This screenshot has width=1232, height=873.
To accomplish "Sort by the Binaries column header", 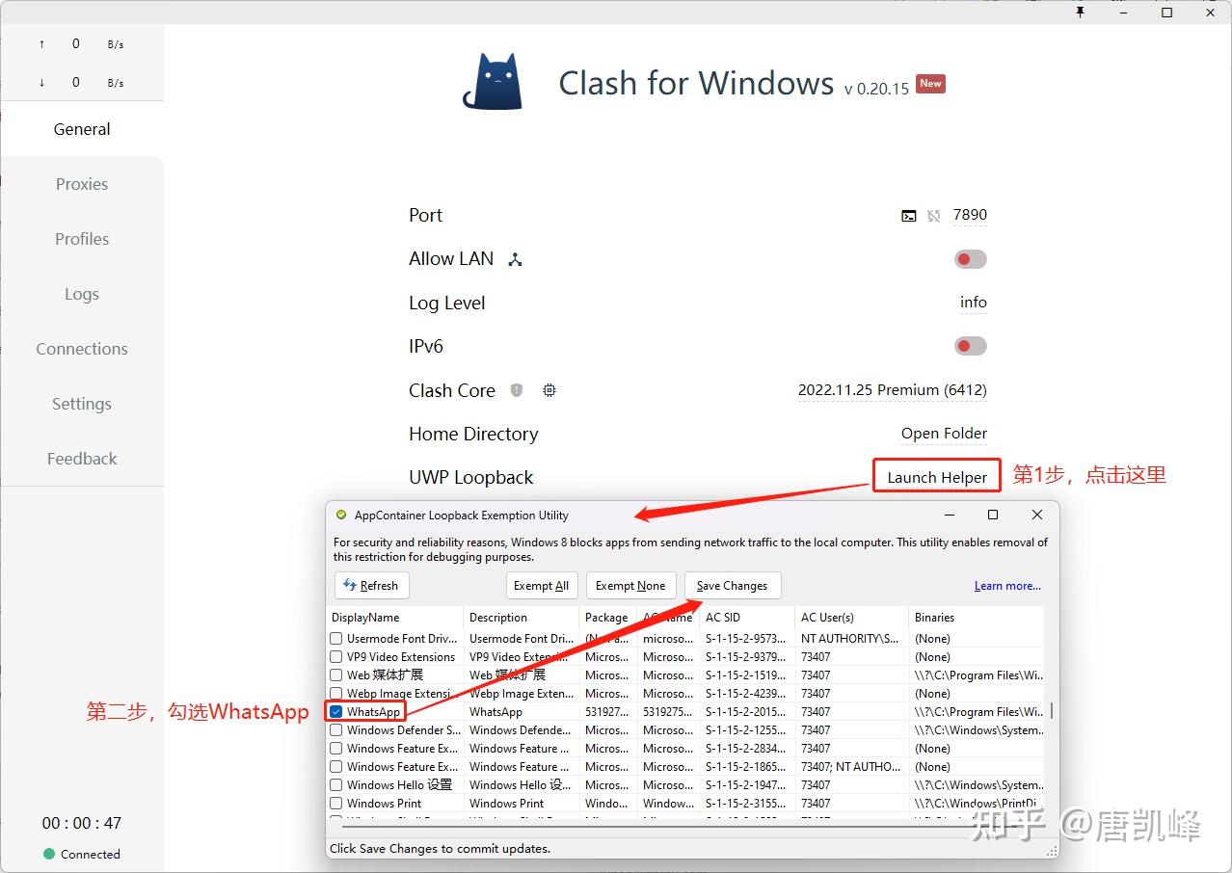I will point(976,618).
